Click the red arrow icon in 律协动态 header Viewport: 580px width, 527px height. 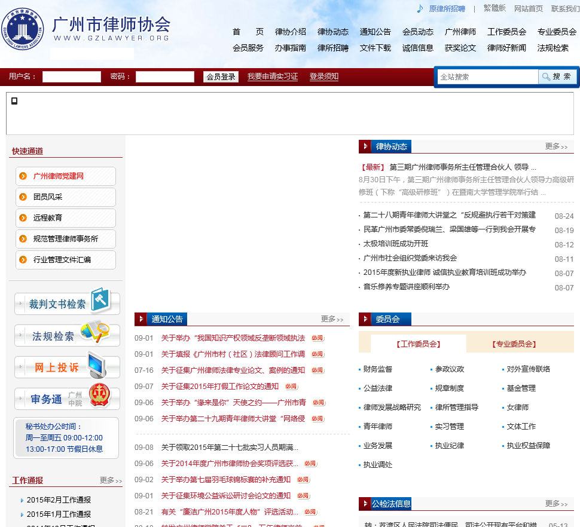pyautogui.click(x=365, y=146)
